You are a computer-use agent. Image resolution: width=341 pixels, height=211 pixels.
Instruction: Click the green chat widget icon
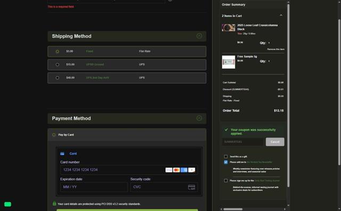(x=7, y=205)
